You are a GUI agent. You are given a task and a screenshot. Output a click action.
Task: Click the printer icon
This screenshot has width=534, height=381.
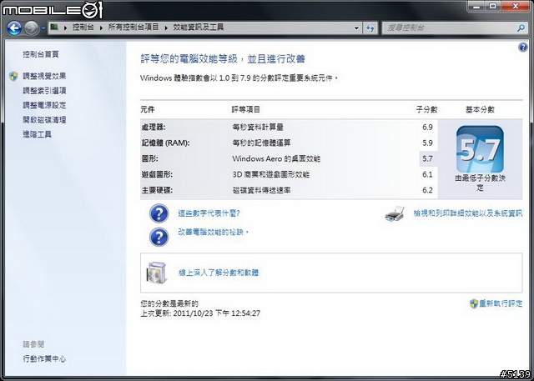pos(395,214)
